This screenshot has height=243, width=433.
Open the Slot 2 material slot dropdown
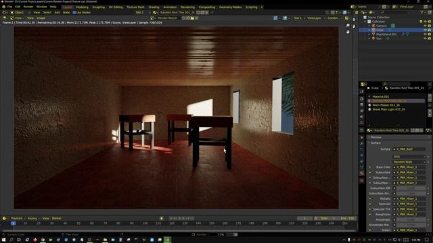pos(143,12)
